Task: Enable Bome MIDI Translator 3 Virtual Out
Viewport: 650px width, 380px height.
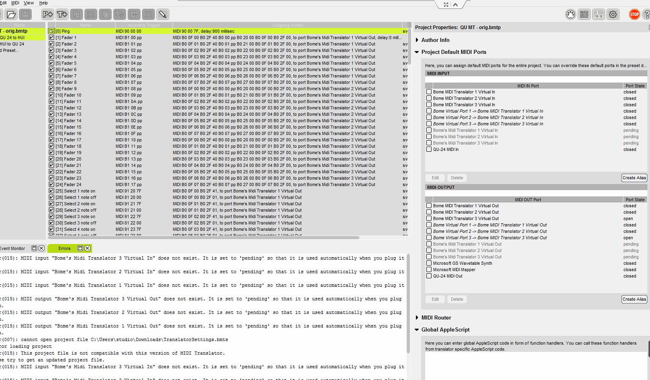Action: click(x=429, y=218)
